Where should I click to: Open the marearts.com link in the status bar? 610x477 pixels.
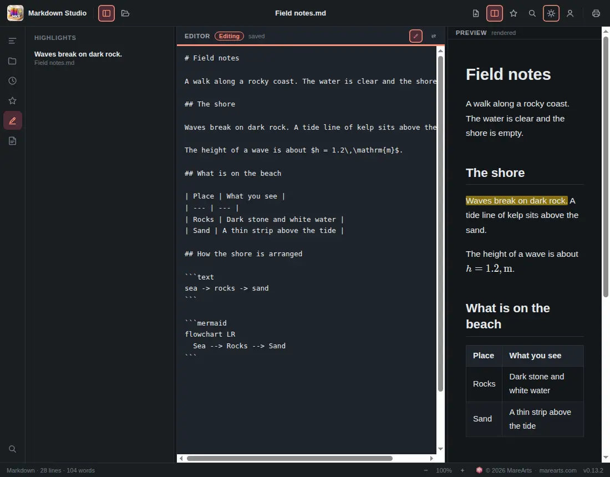pos(557,470)
